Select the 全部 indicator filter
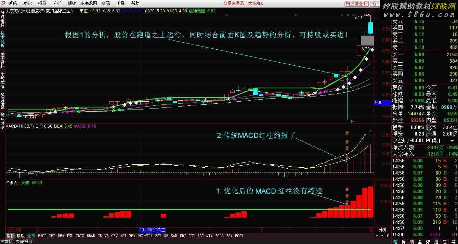Image resolution: width=458 pixels, height=244 pixels. pyautogui.click(x=31, y=236)
